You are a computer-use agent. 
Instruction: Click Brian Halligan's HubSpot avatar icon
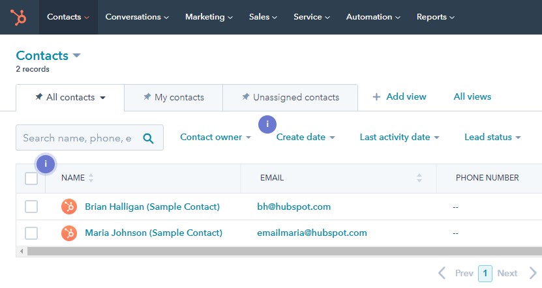[x=69, y=207]
